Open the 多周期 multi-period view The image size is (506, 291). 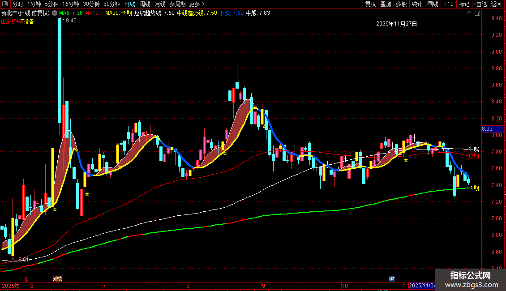177,4
